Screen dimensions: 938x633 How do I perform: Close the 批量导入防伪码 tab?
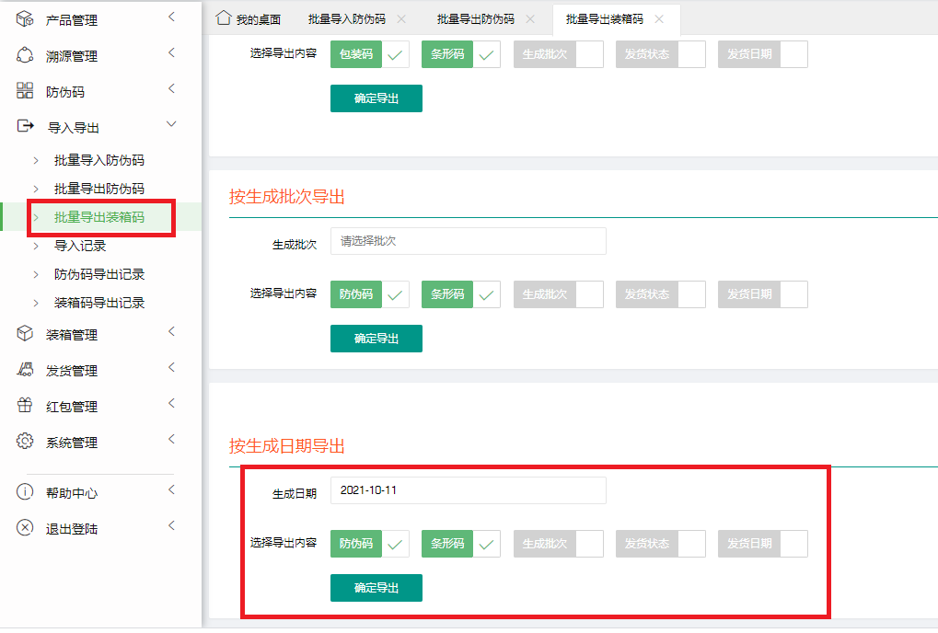pyautogui.click(x=401, y=19)
